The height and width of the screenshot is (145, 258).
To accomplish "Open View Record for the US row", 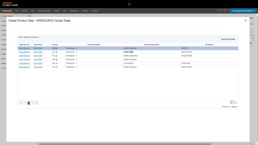I will 24,67.
